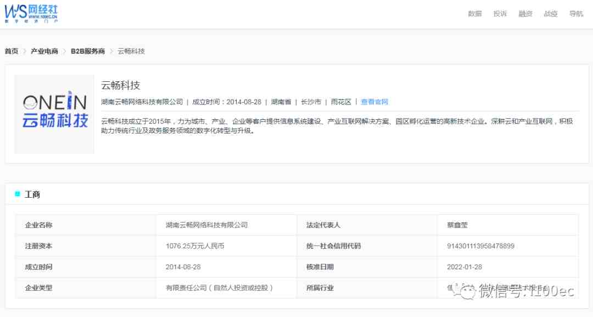Select 有限责任公司（自然人投资或控股） value
This screenshot has height=317, width=593.
point(219,288)
